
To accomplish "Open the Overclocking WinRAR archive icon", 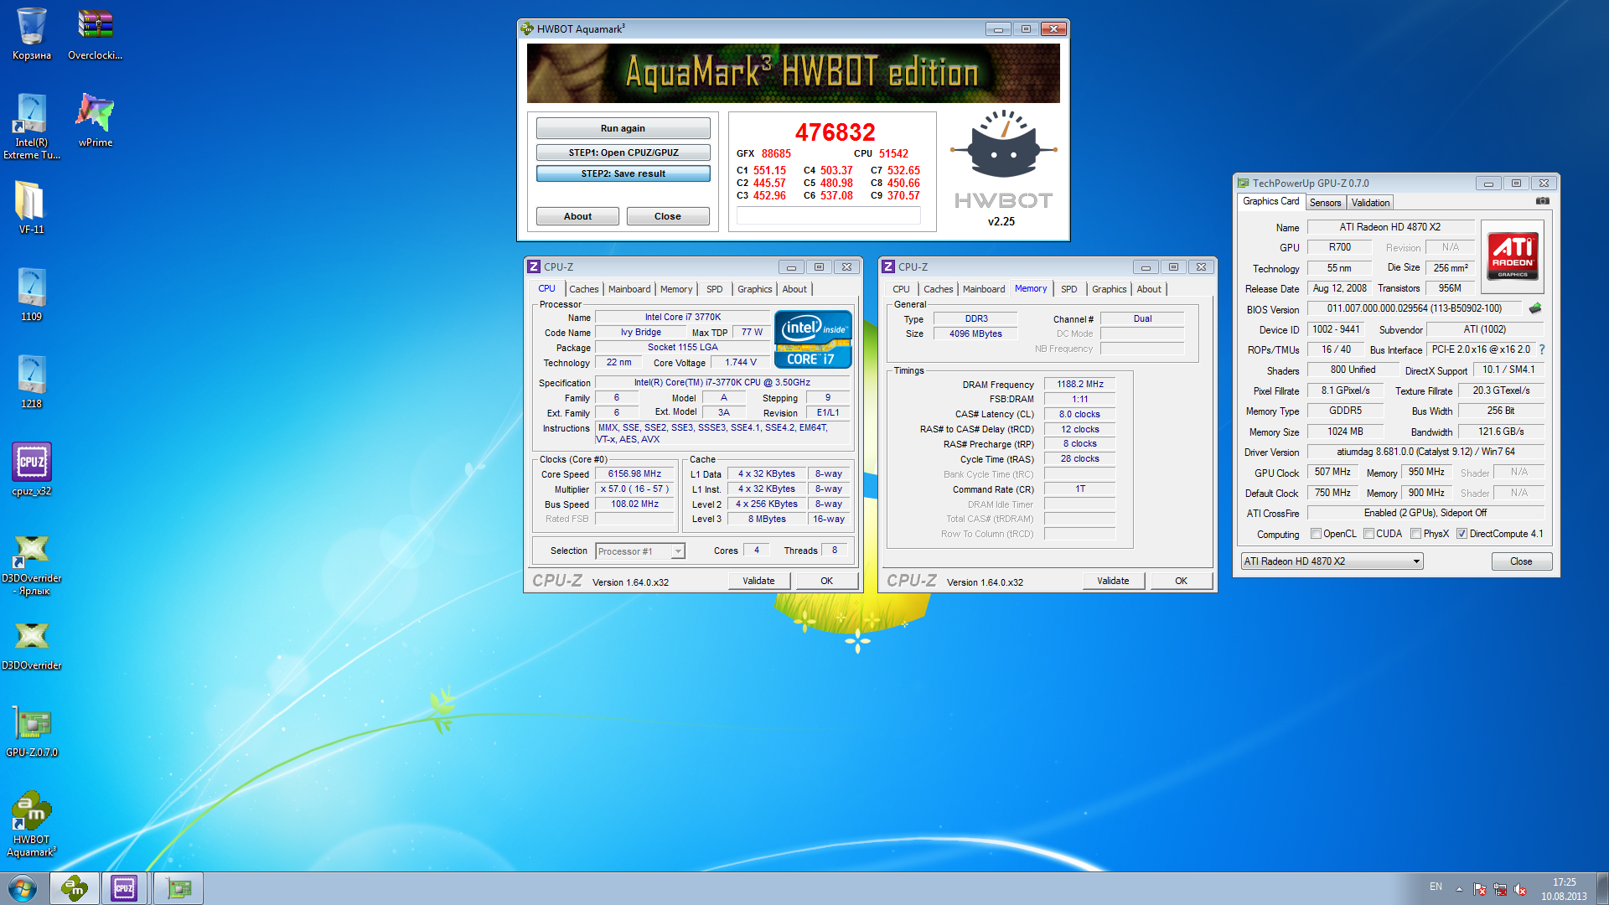I will point(95,34).
